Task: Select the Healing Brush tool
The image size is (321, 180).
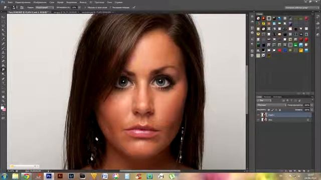Action: point(3,43)
